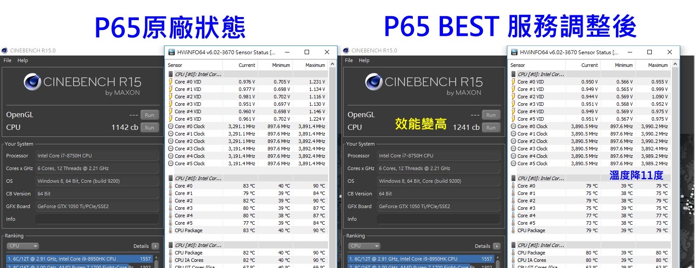Click Core #3 Clock icon in left HWiNFO
696x268 pixels.
pyautogui.click(x=171, y=149)
